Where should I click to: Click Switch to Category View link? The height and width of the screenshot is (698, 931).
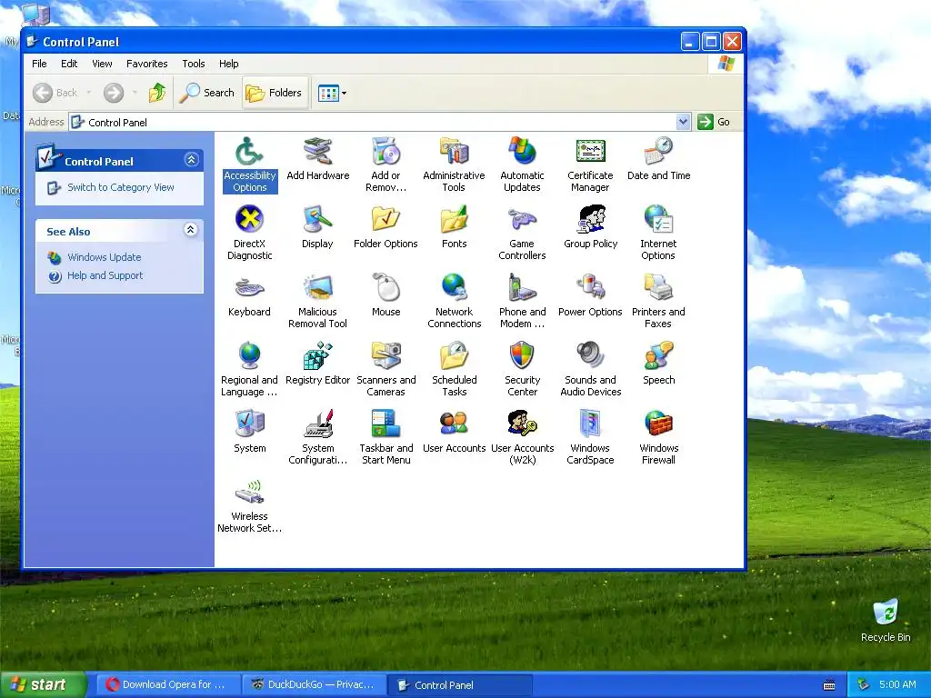tap(121, 187)
